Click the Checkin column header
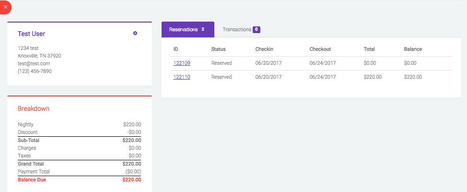This screenshot has width=467, height=192. click(264, 49)
